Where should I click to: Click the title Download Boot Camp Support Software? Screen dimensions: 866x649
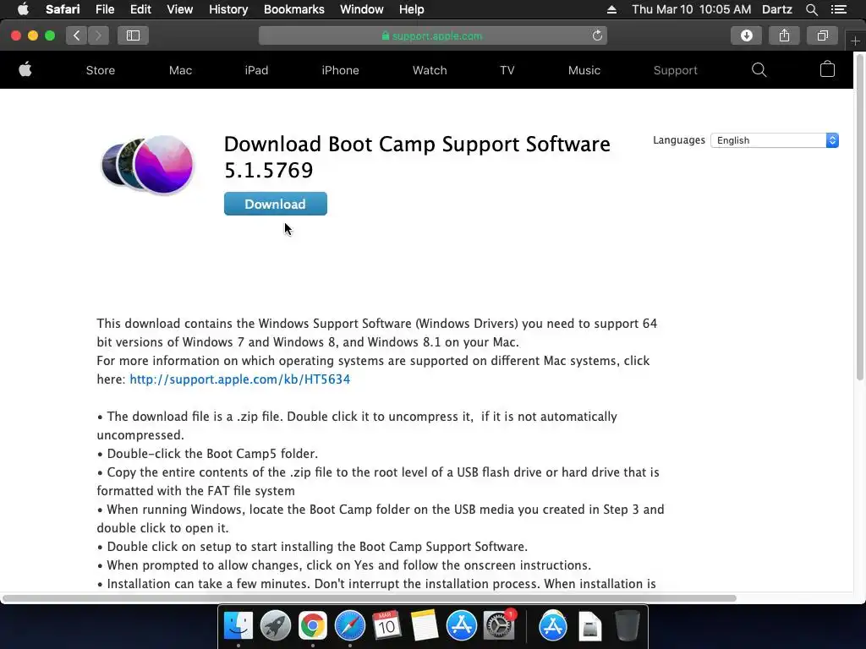417,156
